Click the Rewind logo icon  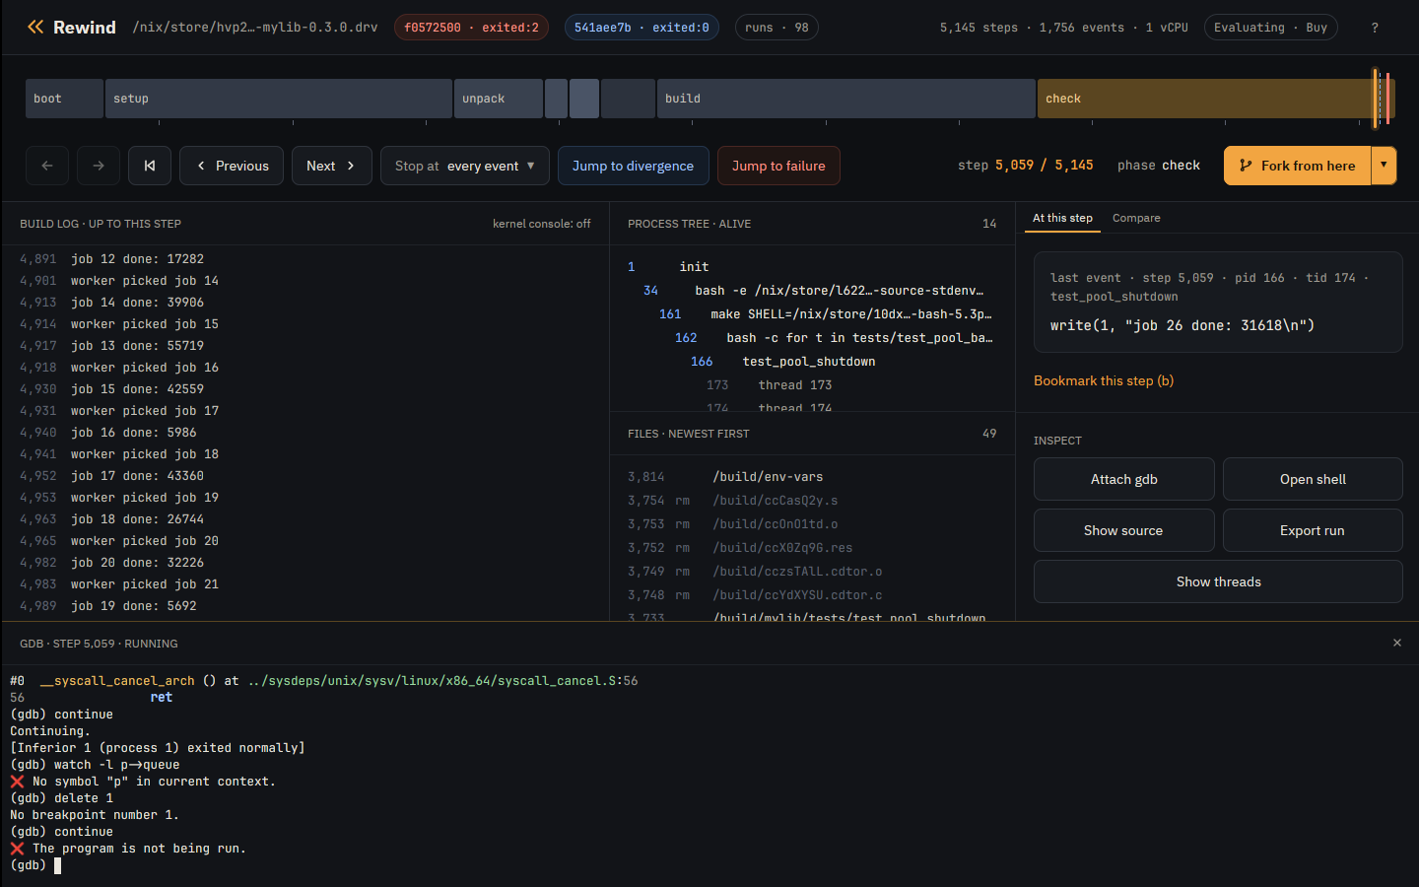[35, 27]
